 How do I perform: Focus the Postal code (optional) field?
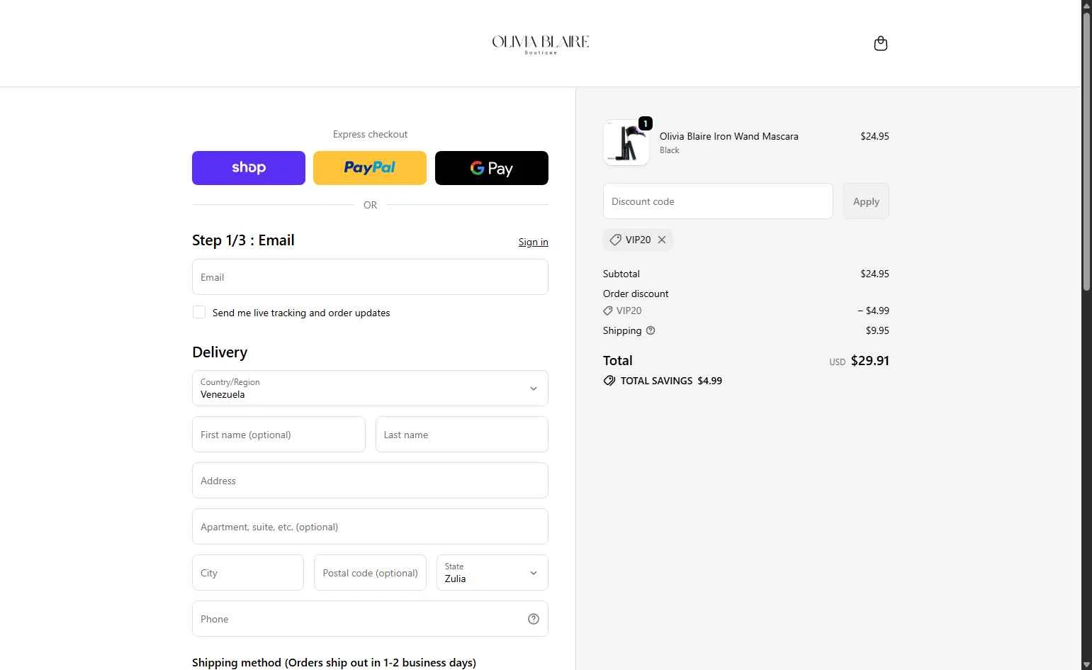[x=370, y=573]
